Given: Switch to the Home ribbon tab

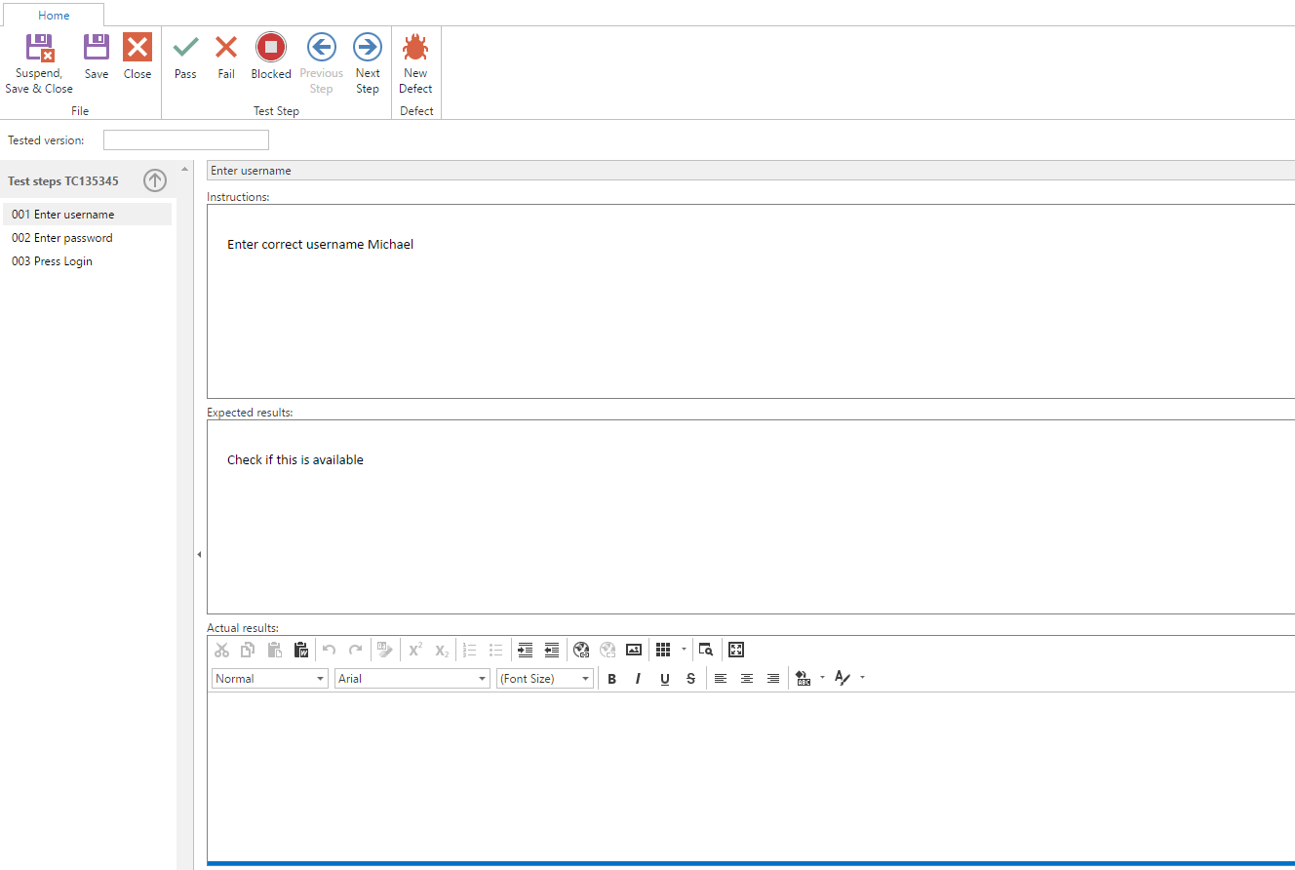Looking at the screenshot, I should [54, 16].
